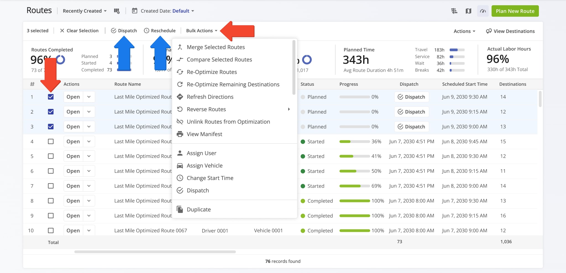This screenshot has height=273, width=566.
Task: Expand Open button options for route 5
Action: point(89,156)
